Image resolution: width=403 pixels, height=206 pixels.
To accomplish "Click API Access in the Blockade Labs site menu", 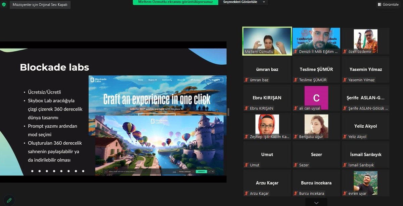I will [x=195, y=80].
